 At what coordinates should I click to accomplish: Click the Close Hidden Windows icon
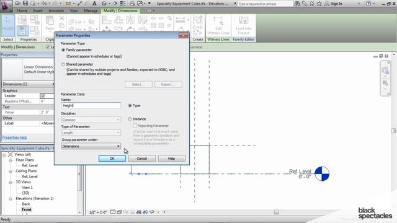coord(132,4)
